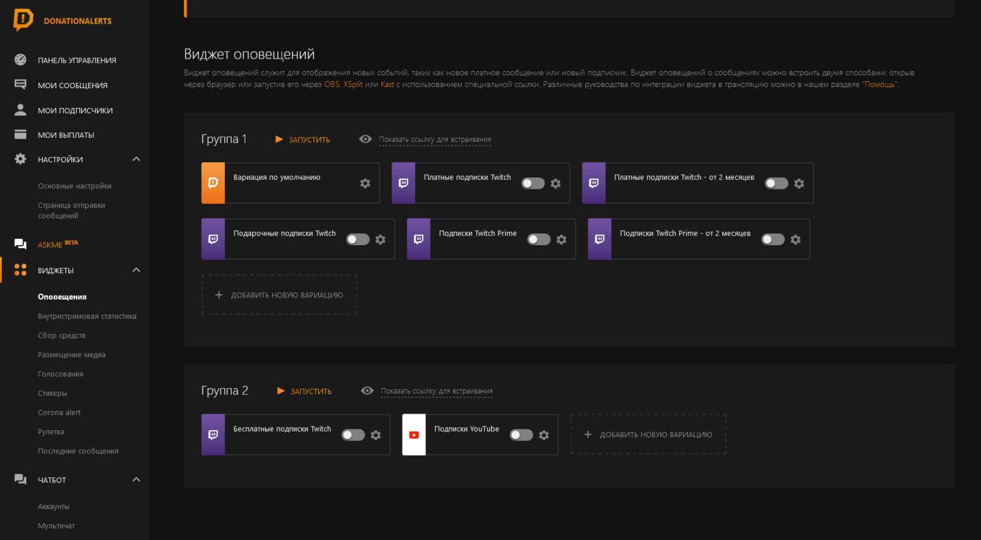The width and height of the screenshot is (981, 540).
Task: Click the orange icon of Вариация по умолчанию
Action: click(213, 183)
